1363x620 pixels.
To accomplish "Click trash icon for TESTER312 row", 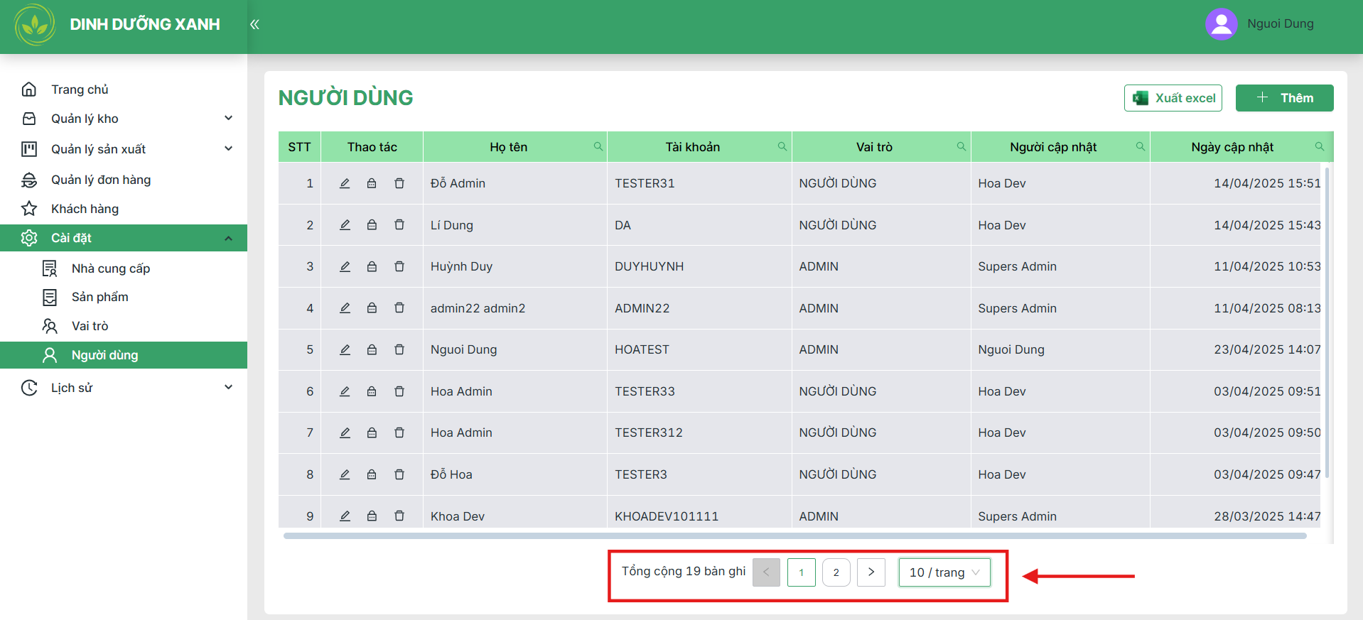I will [399, 433].
